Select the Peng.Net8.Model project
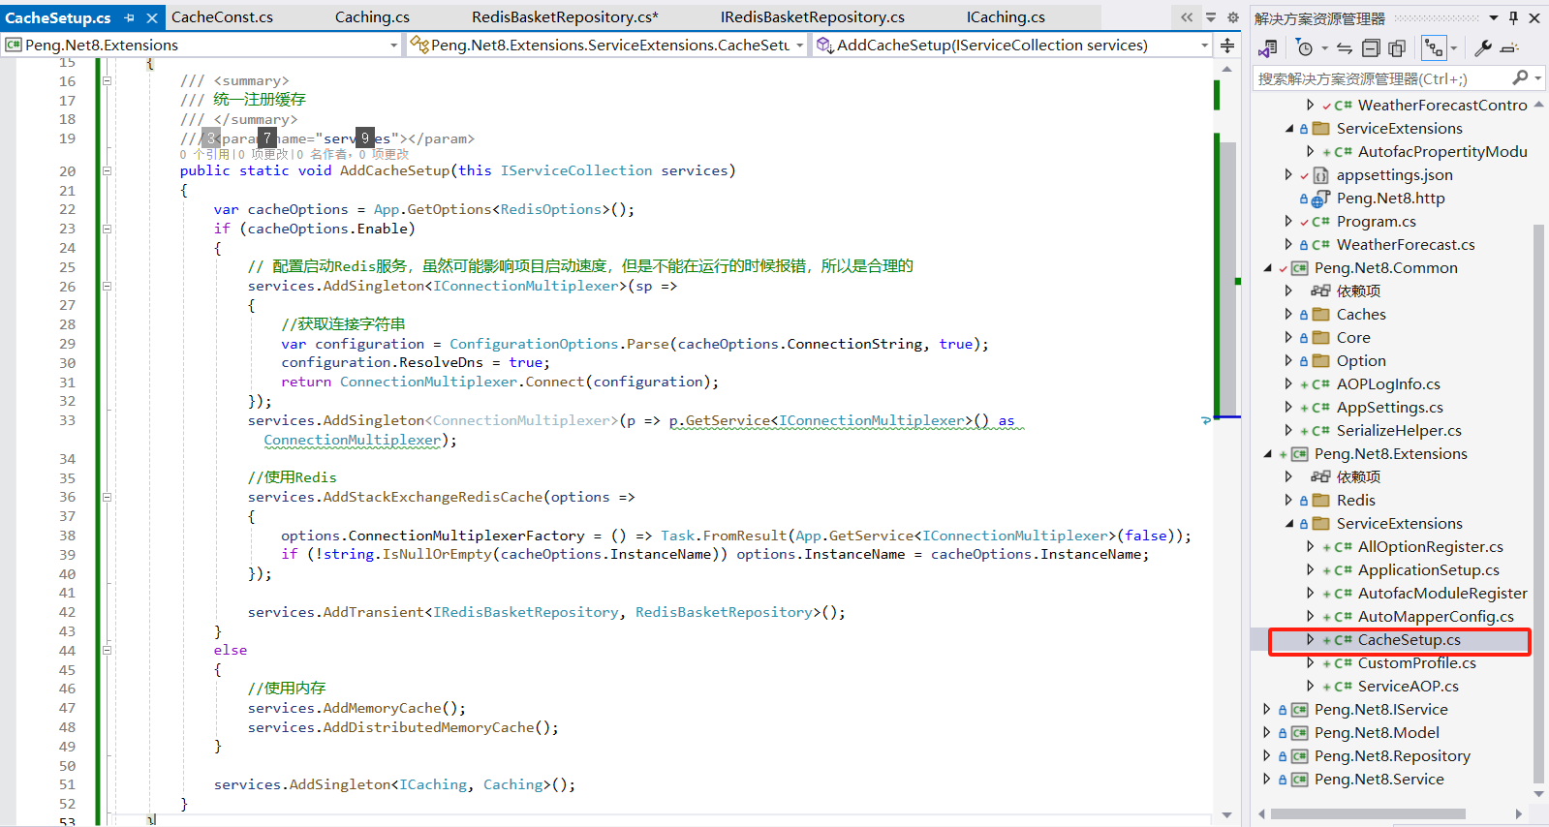The height and width of the screenshot is (827, 1549). click(x=1377, y=733)
